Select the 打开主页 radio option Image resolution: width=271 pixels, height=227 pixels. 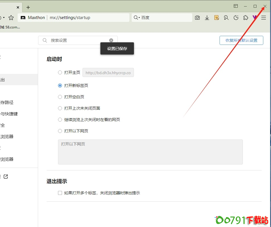[x=60, y=72]
